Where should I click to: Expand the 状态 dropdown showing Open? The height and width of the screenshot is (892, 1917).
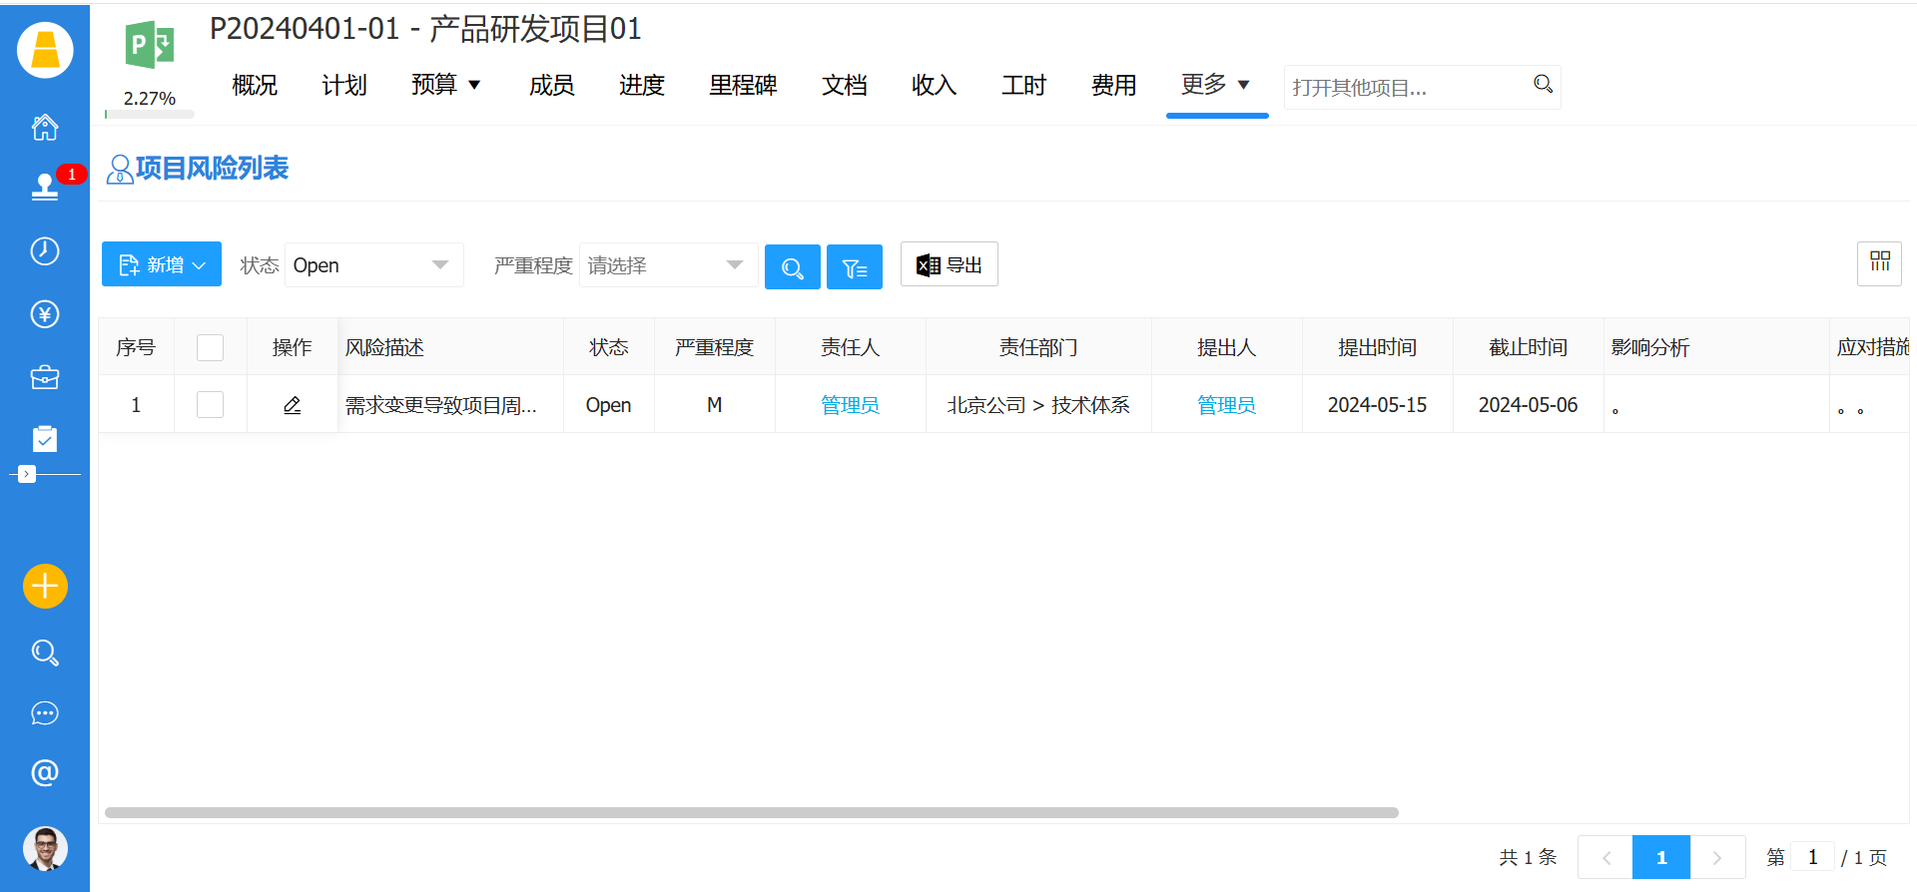coord(373,265)
